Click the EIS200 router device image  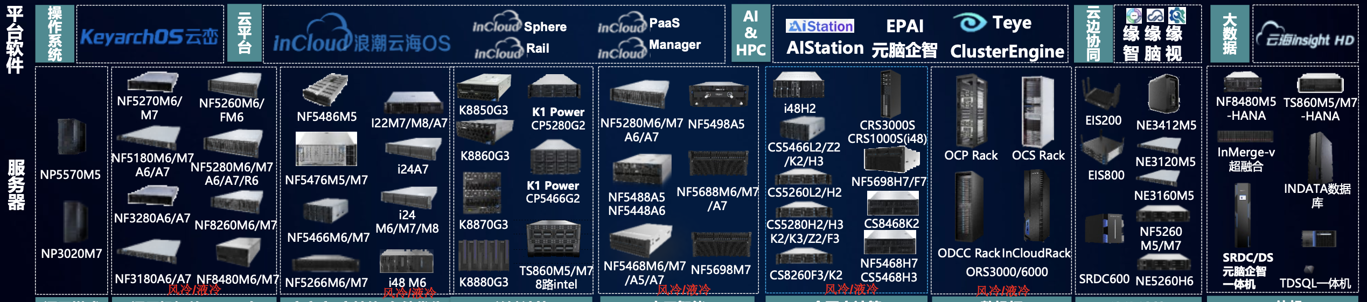tap(1101, 94)
